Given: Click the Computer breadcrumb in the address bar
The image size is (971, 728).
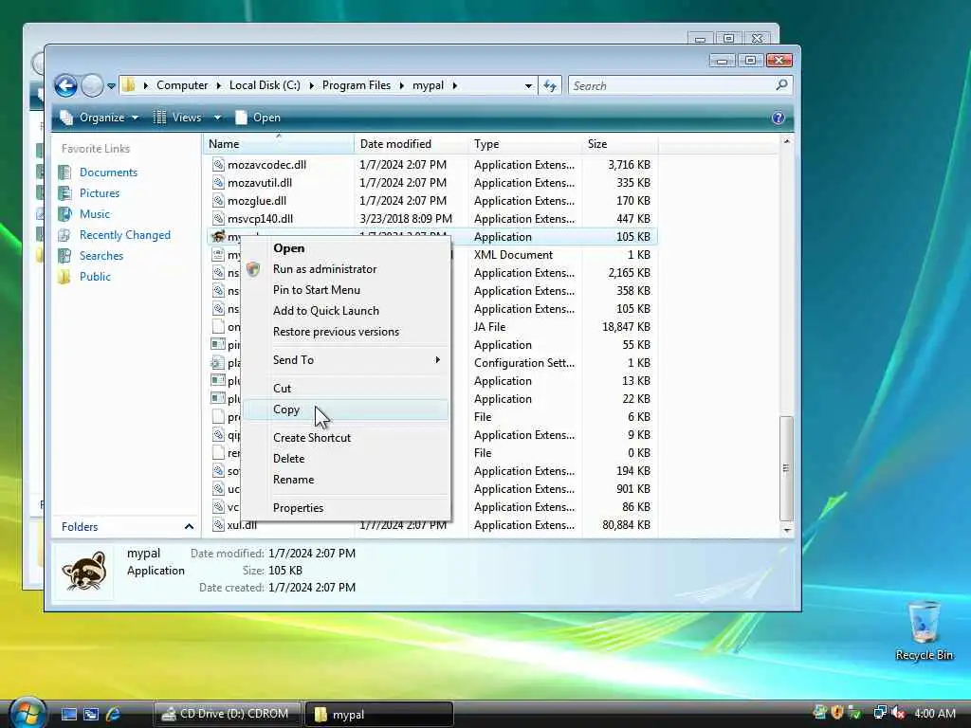Looking at the screenshot, I should pos(182,85).
